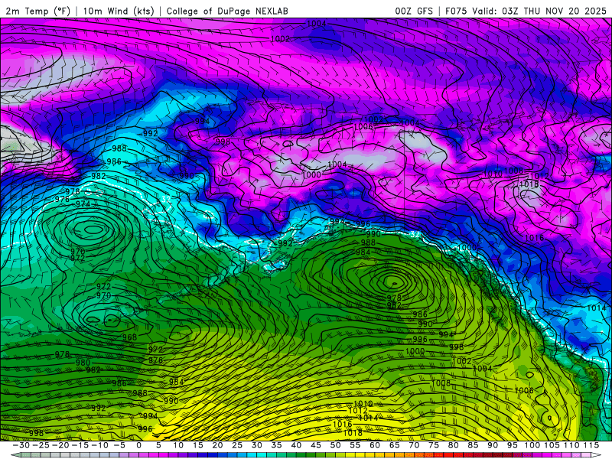Select the 115 label on temperature scale
Screen dimensions: 612x459
[x=591, y=445]
